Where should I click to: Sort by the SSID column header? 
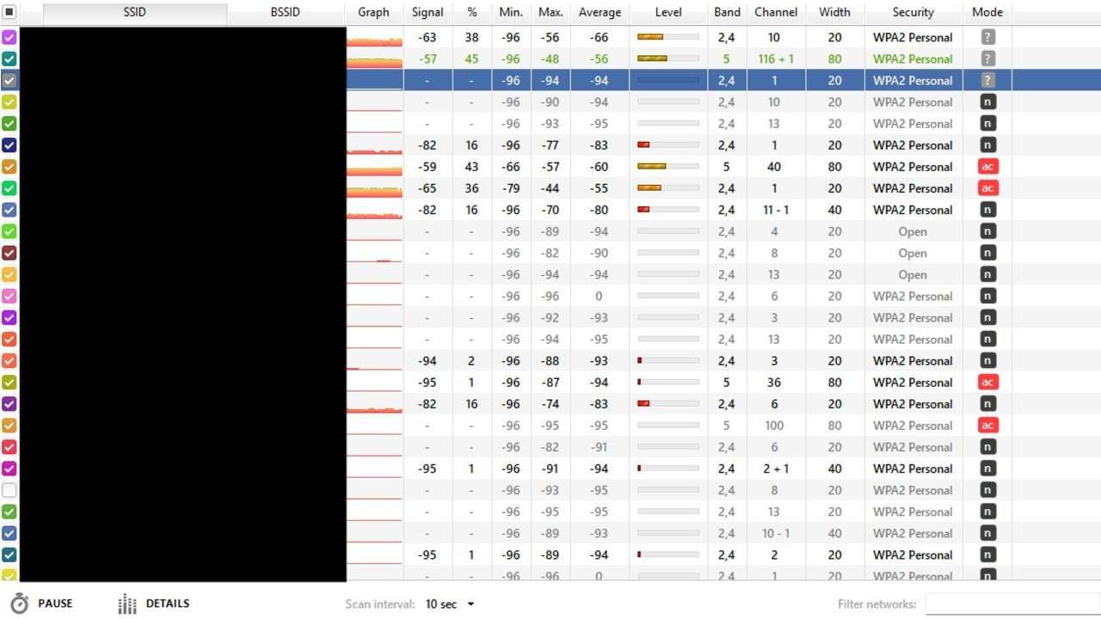coord(135,12)
